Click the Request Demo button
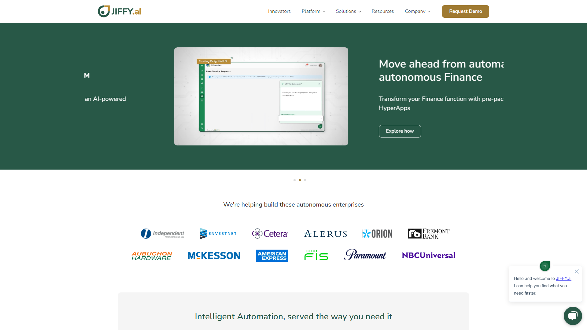The image size is (587, 330). [465, 11]
